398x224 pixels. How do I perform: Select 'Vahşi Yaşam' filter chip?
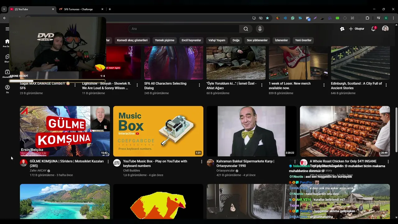click(x=217, y=40)
